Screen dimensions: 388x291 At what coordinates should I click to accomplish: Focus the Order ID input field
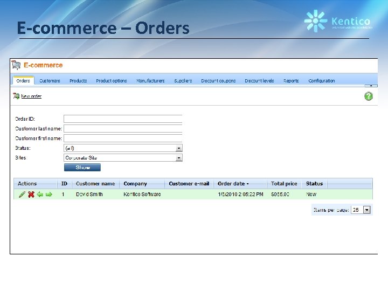tap(123, 119)
